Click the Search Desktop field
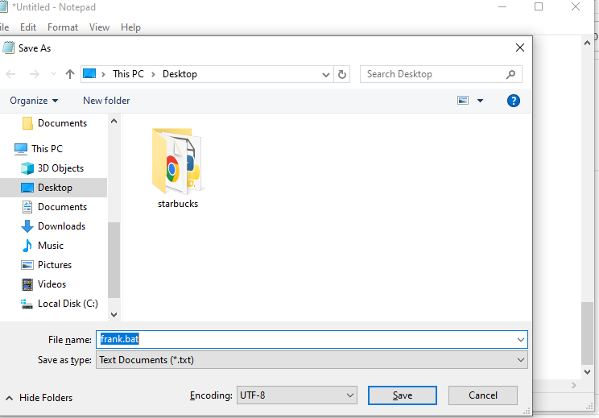This screenshot has height=418, width=599. click(441, 74)
